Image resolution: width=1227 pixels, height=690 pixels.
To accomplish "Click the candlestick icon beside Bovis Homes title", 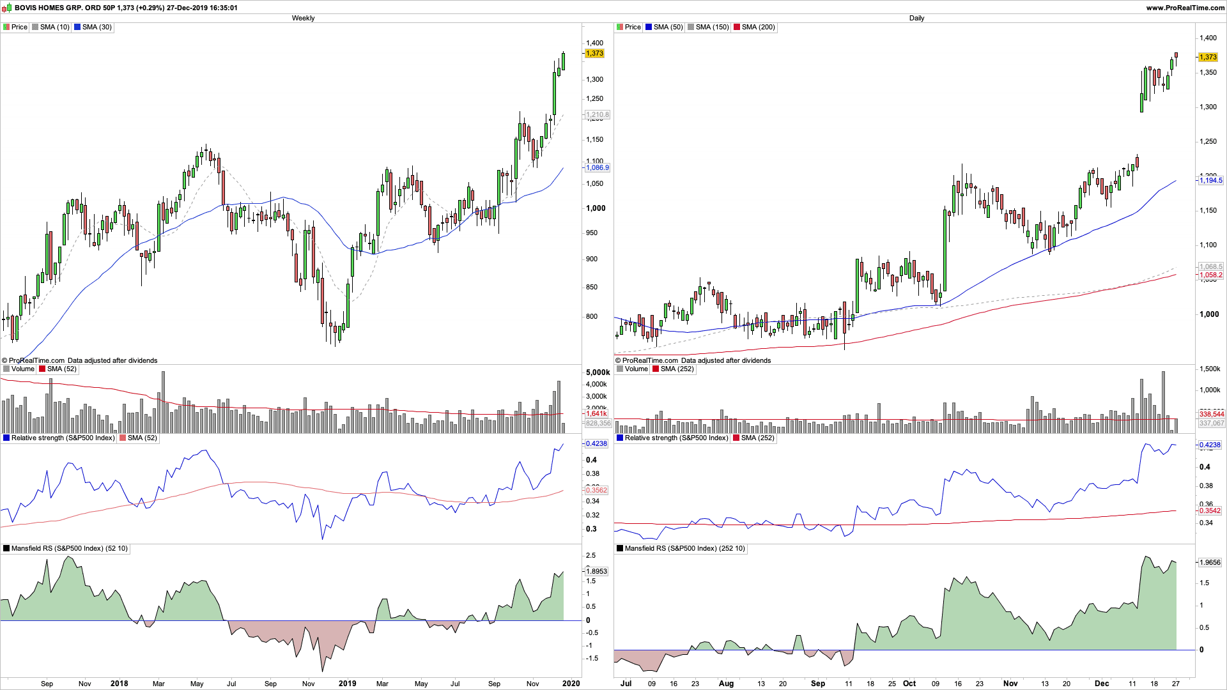I will pos(7,8).
